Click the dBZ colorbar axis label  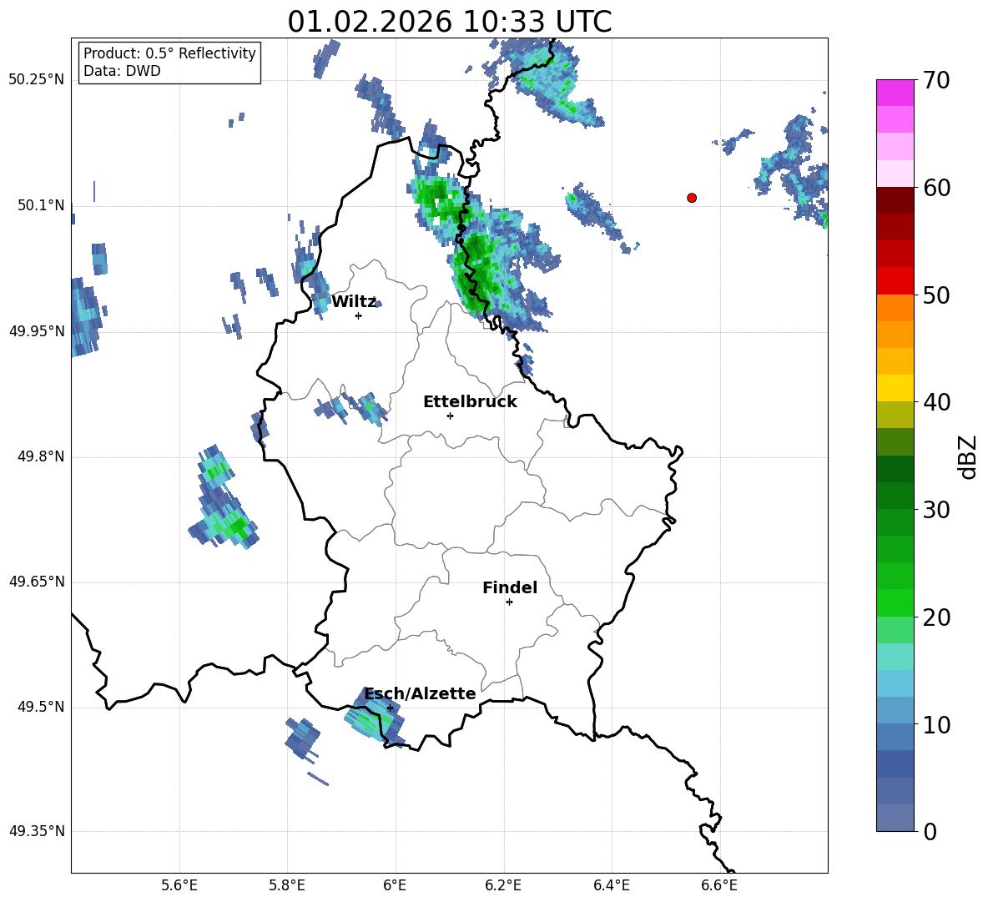(969, 456)
